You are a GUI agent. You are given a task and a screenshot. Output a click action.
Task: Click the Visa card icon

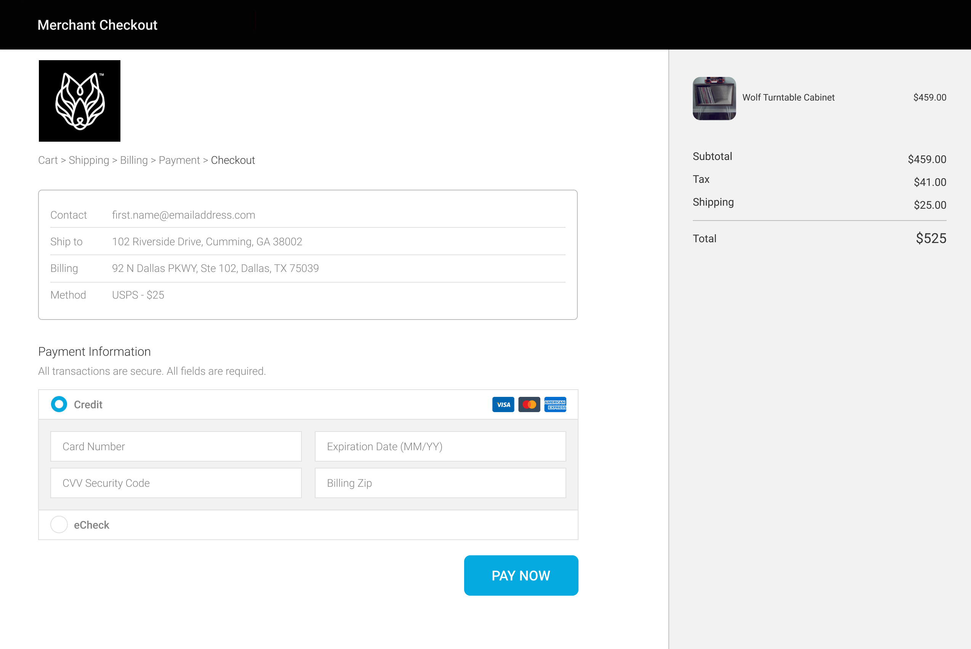point(503,404)
